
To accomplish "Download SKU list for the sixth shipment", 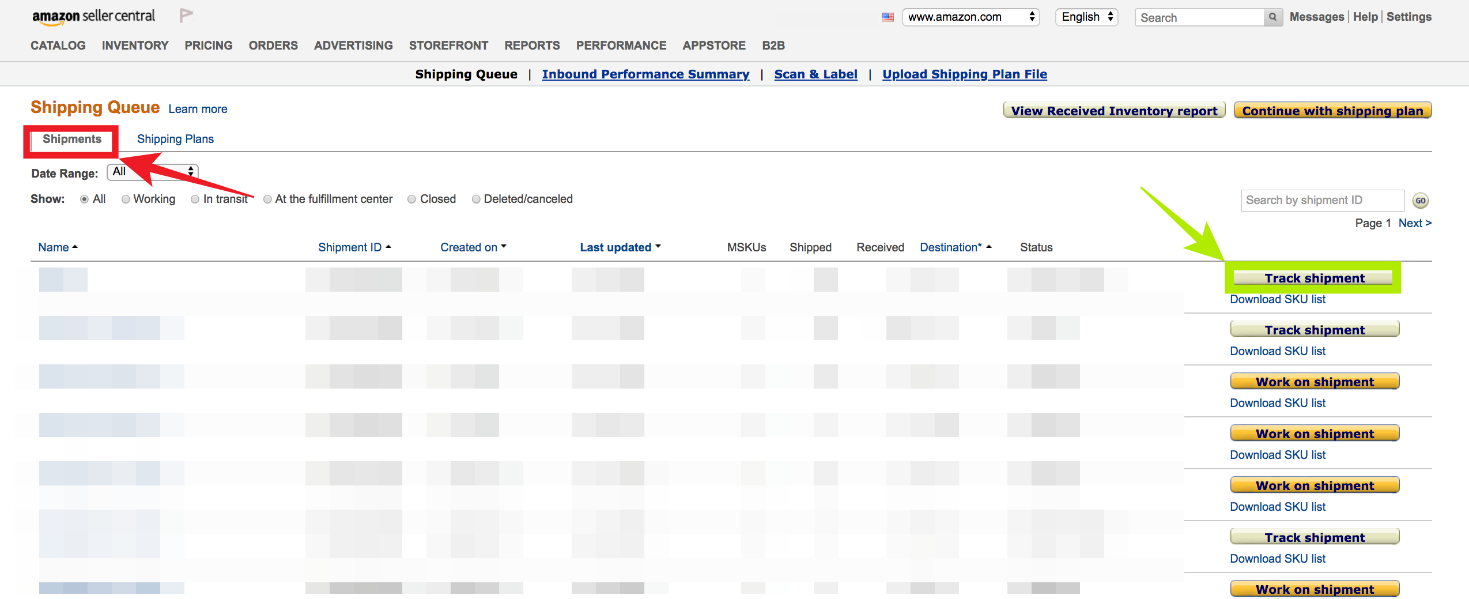I will click(x=1278, y=559).
